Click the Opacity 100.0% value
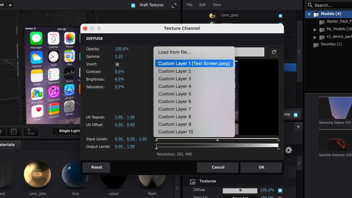The image size is (352, 198). pyautogui.click(x=121, y=49)
